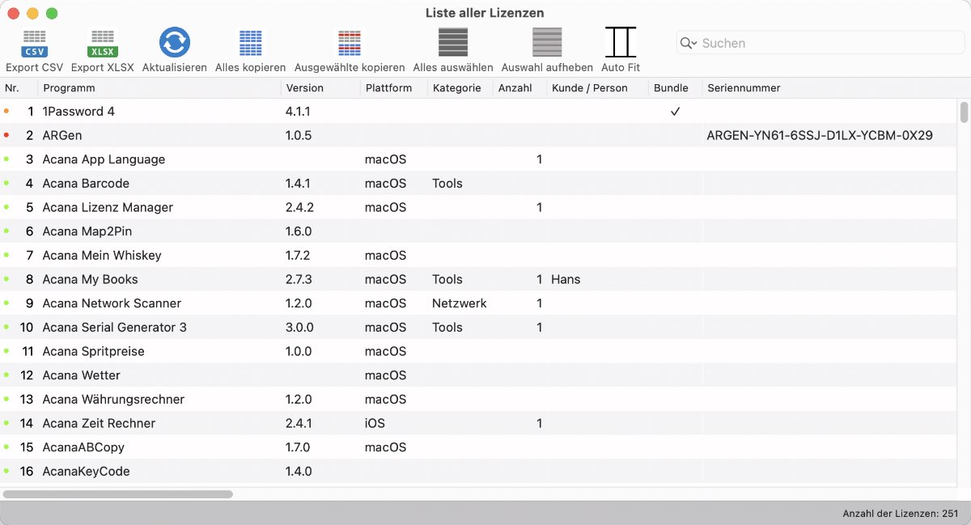The image size is (971, 525).
Task: Click the Alles kopieren icon
Action: click(x=250, y=43)
